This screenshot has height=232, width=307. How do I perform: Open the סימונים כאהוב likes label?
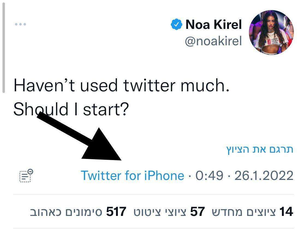click(x=66, y=212)
